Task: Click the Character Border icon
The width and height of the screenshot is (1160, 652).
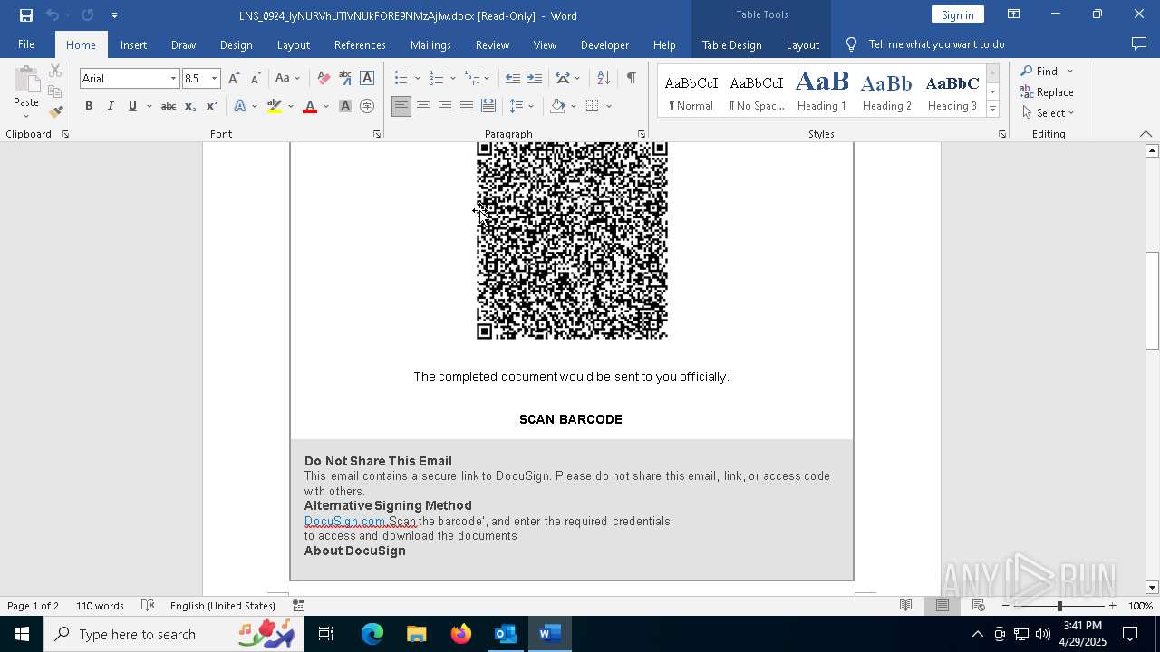Action: [x=367, y=78]
